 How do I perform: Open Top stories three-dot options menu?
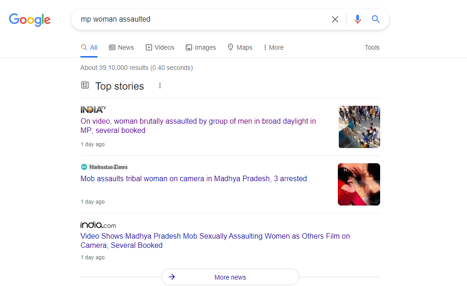[x=160, y=86]
